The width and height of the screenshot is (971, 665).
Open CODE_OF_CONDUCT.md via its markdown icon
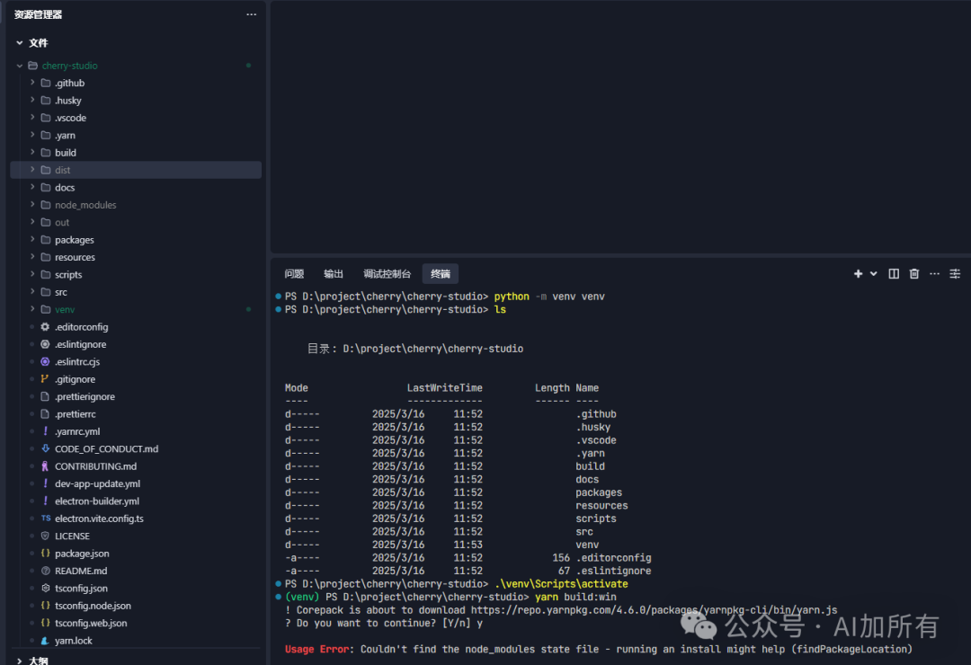[45, 448]
